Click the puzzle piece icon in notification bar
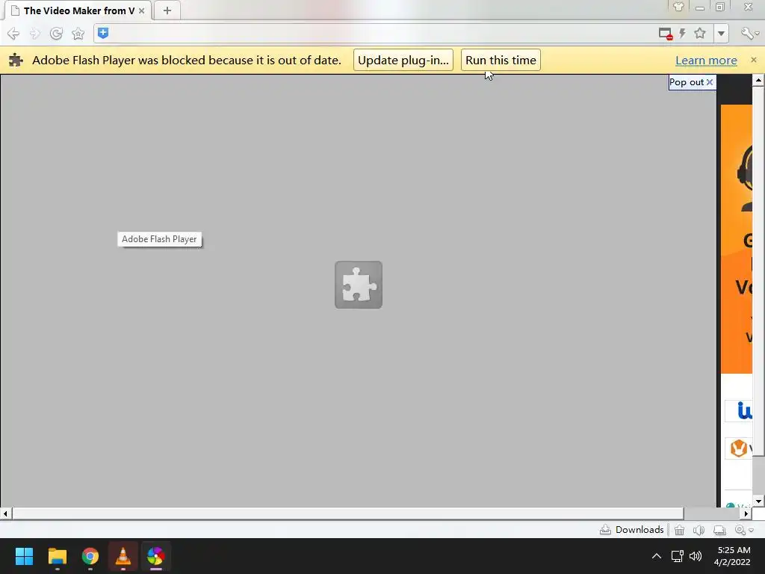Screen dimensions: 765x574 tap(16, 60)
